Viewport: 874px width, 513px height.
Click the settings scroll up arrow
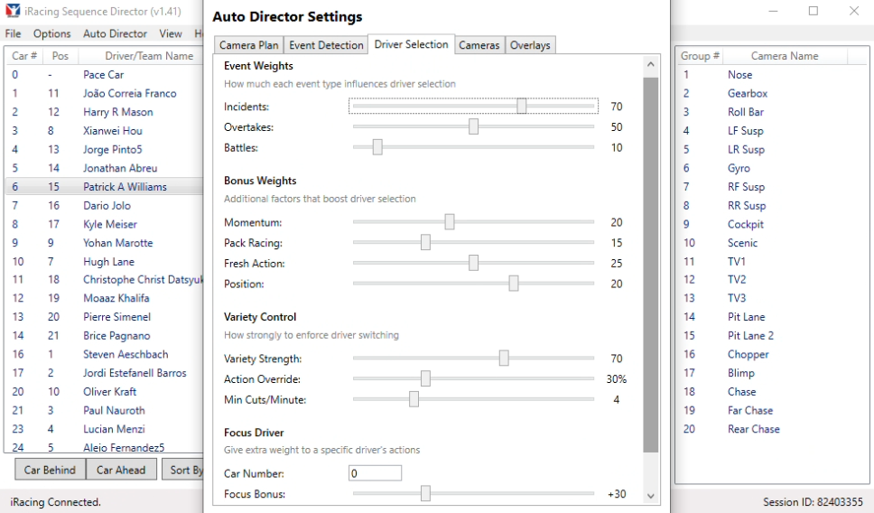650,66
